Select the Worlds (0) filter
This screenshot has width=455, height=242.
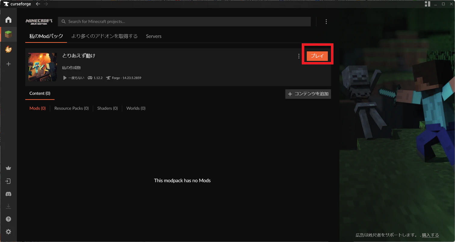[136, 108]
